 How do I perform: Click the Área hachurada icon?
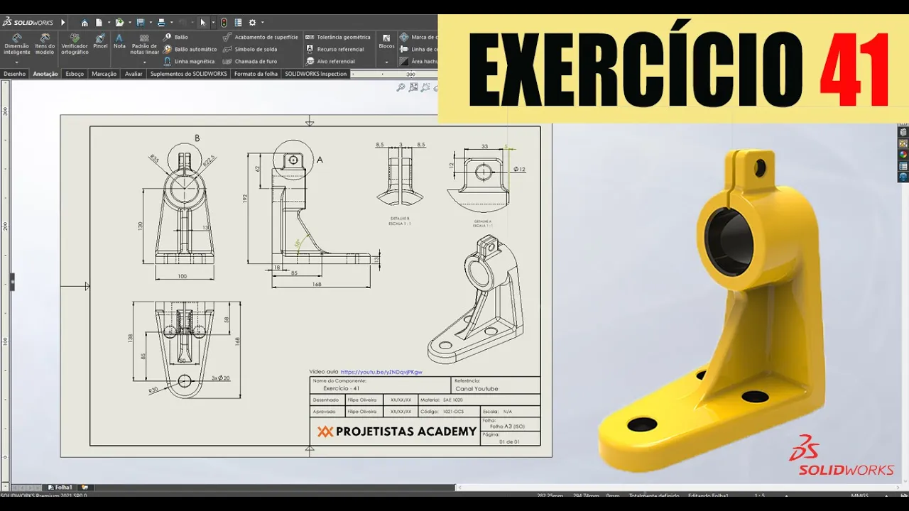404,62
